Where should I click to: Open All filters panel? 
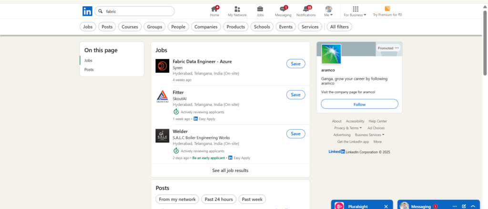point(339,27)
